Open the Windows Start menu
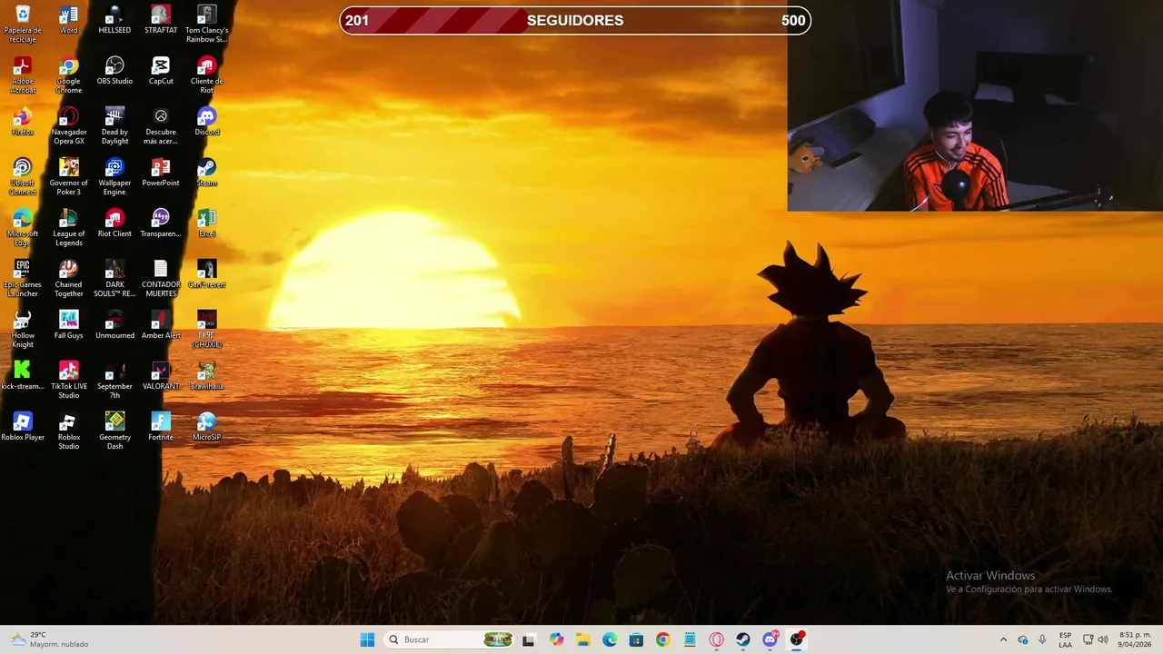The width and height of the screenshot is (1163, 654). pos(367,639)
